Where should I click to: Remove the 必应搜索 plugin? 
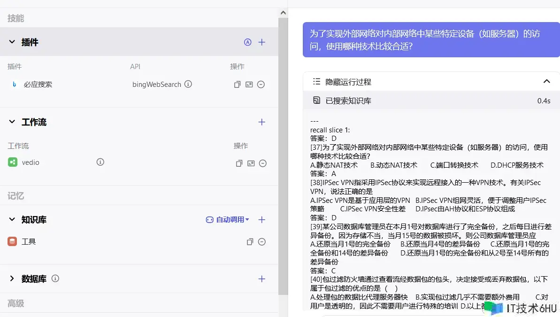(x=261, y=85)
